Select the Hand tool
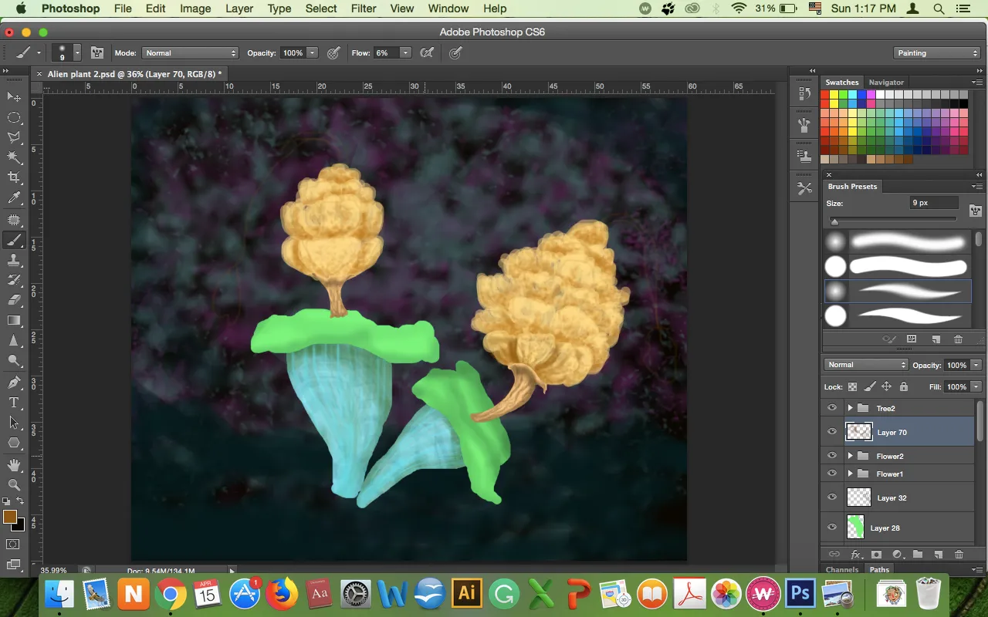 click(14, 464)
